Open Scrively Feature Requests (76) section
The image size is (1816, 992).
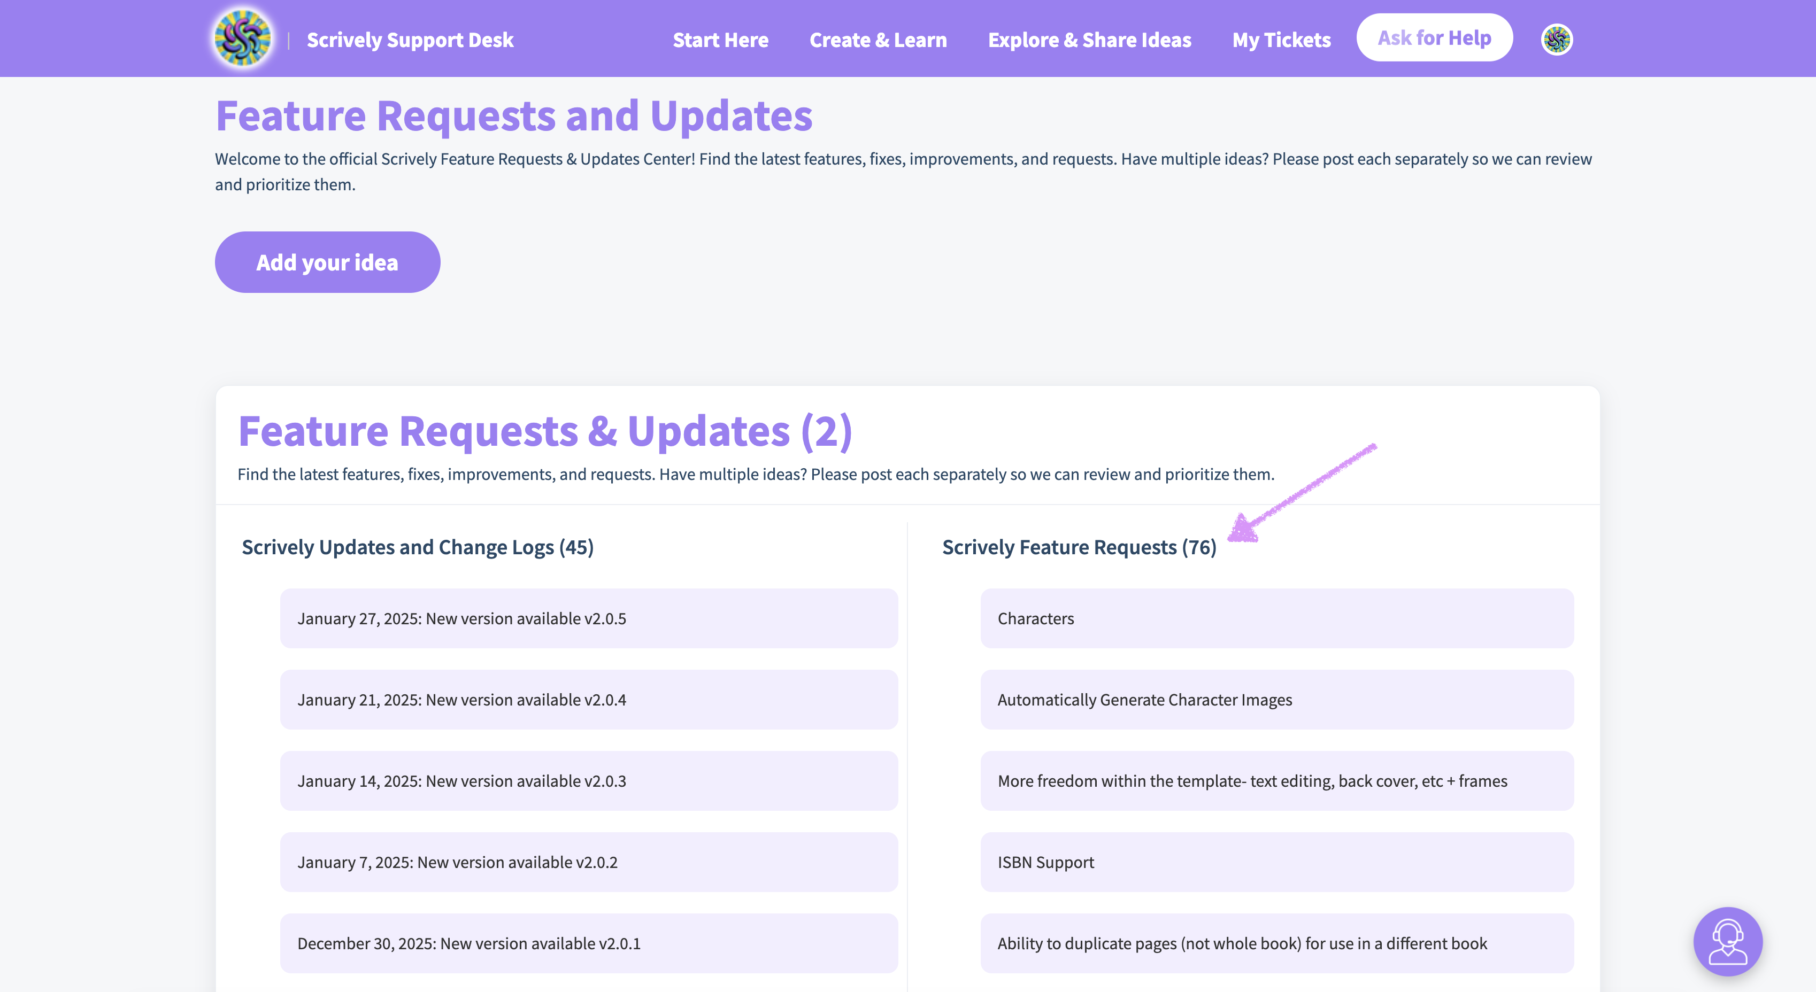pos(1079,547)
